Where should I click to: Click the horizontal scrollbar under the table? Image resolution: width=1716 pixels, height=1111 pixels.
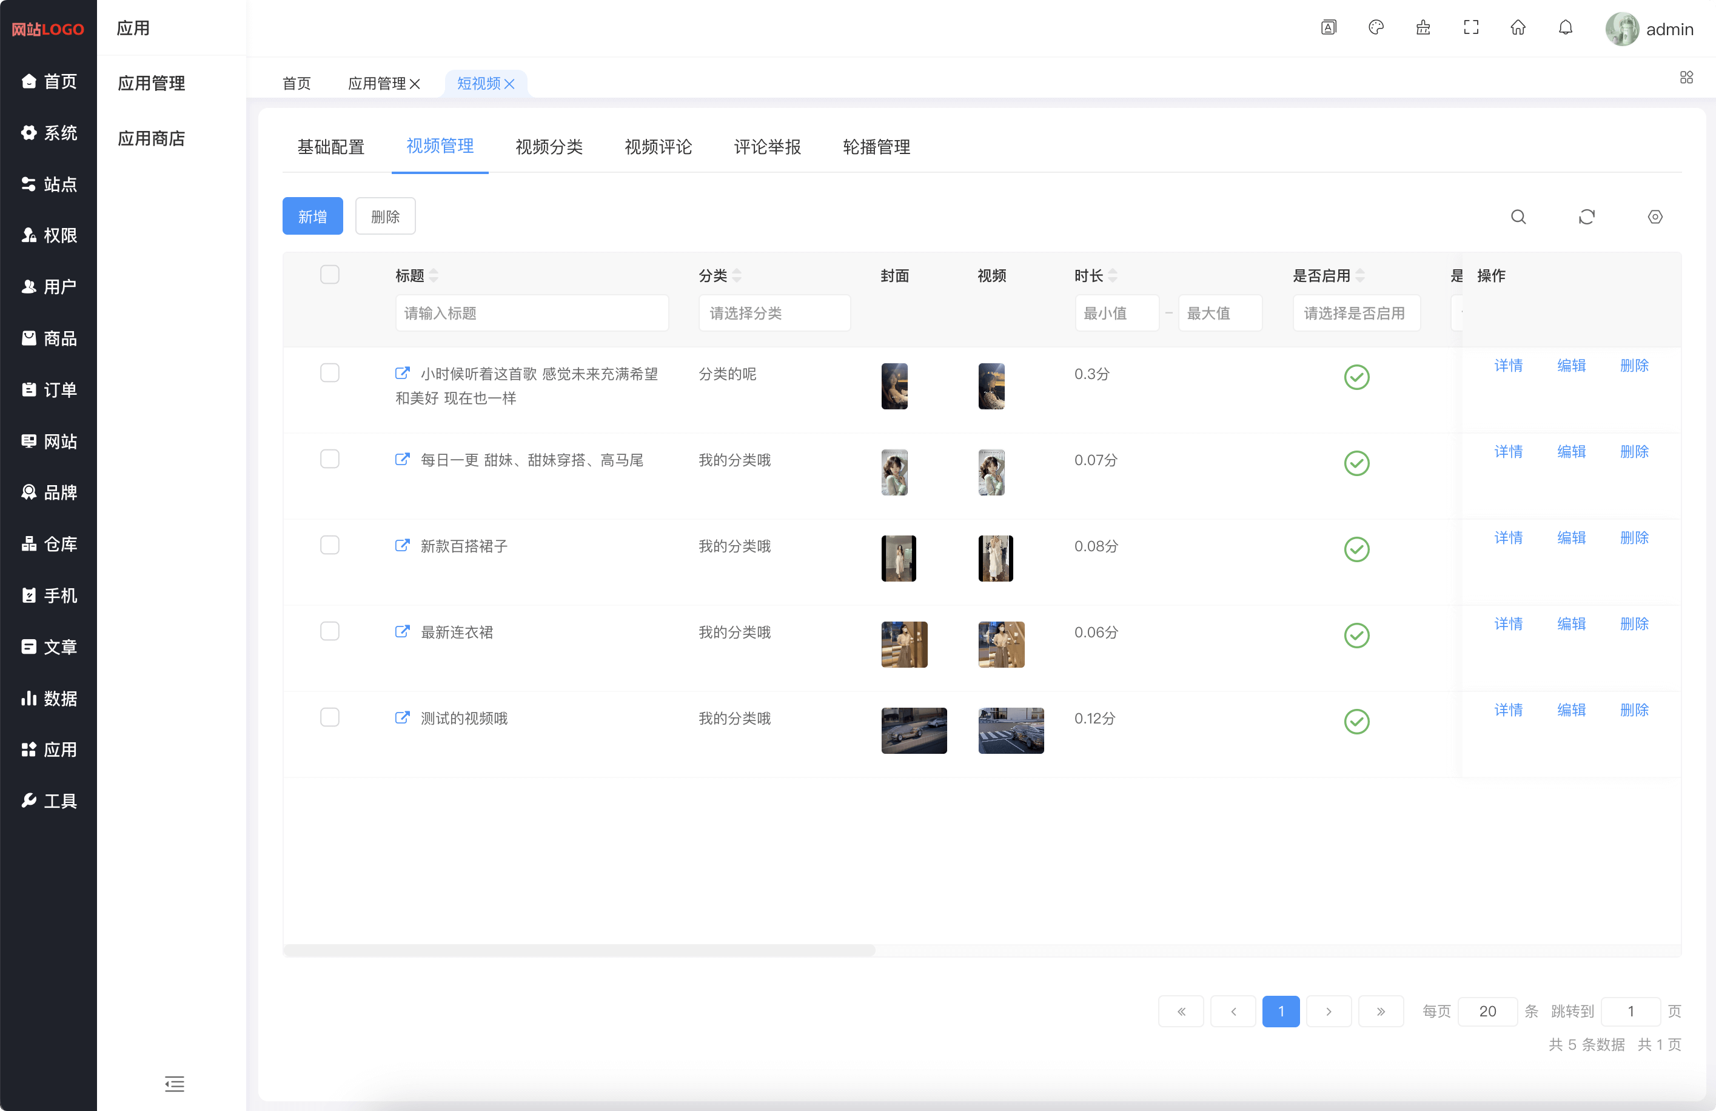(579, 950)
